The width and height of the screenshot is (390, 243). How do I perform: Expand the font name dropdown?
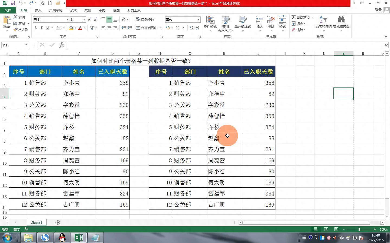pyautogui.click(x=68, y=19)
